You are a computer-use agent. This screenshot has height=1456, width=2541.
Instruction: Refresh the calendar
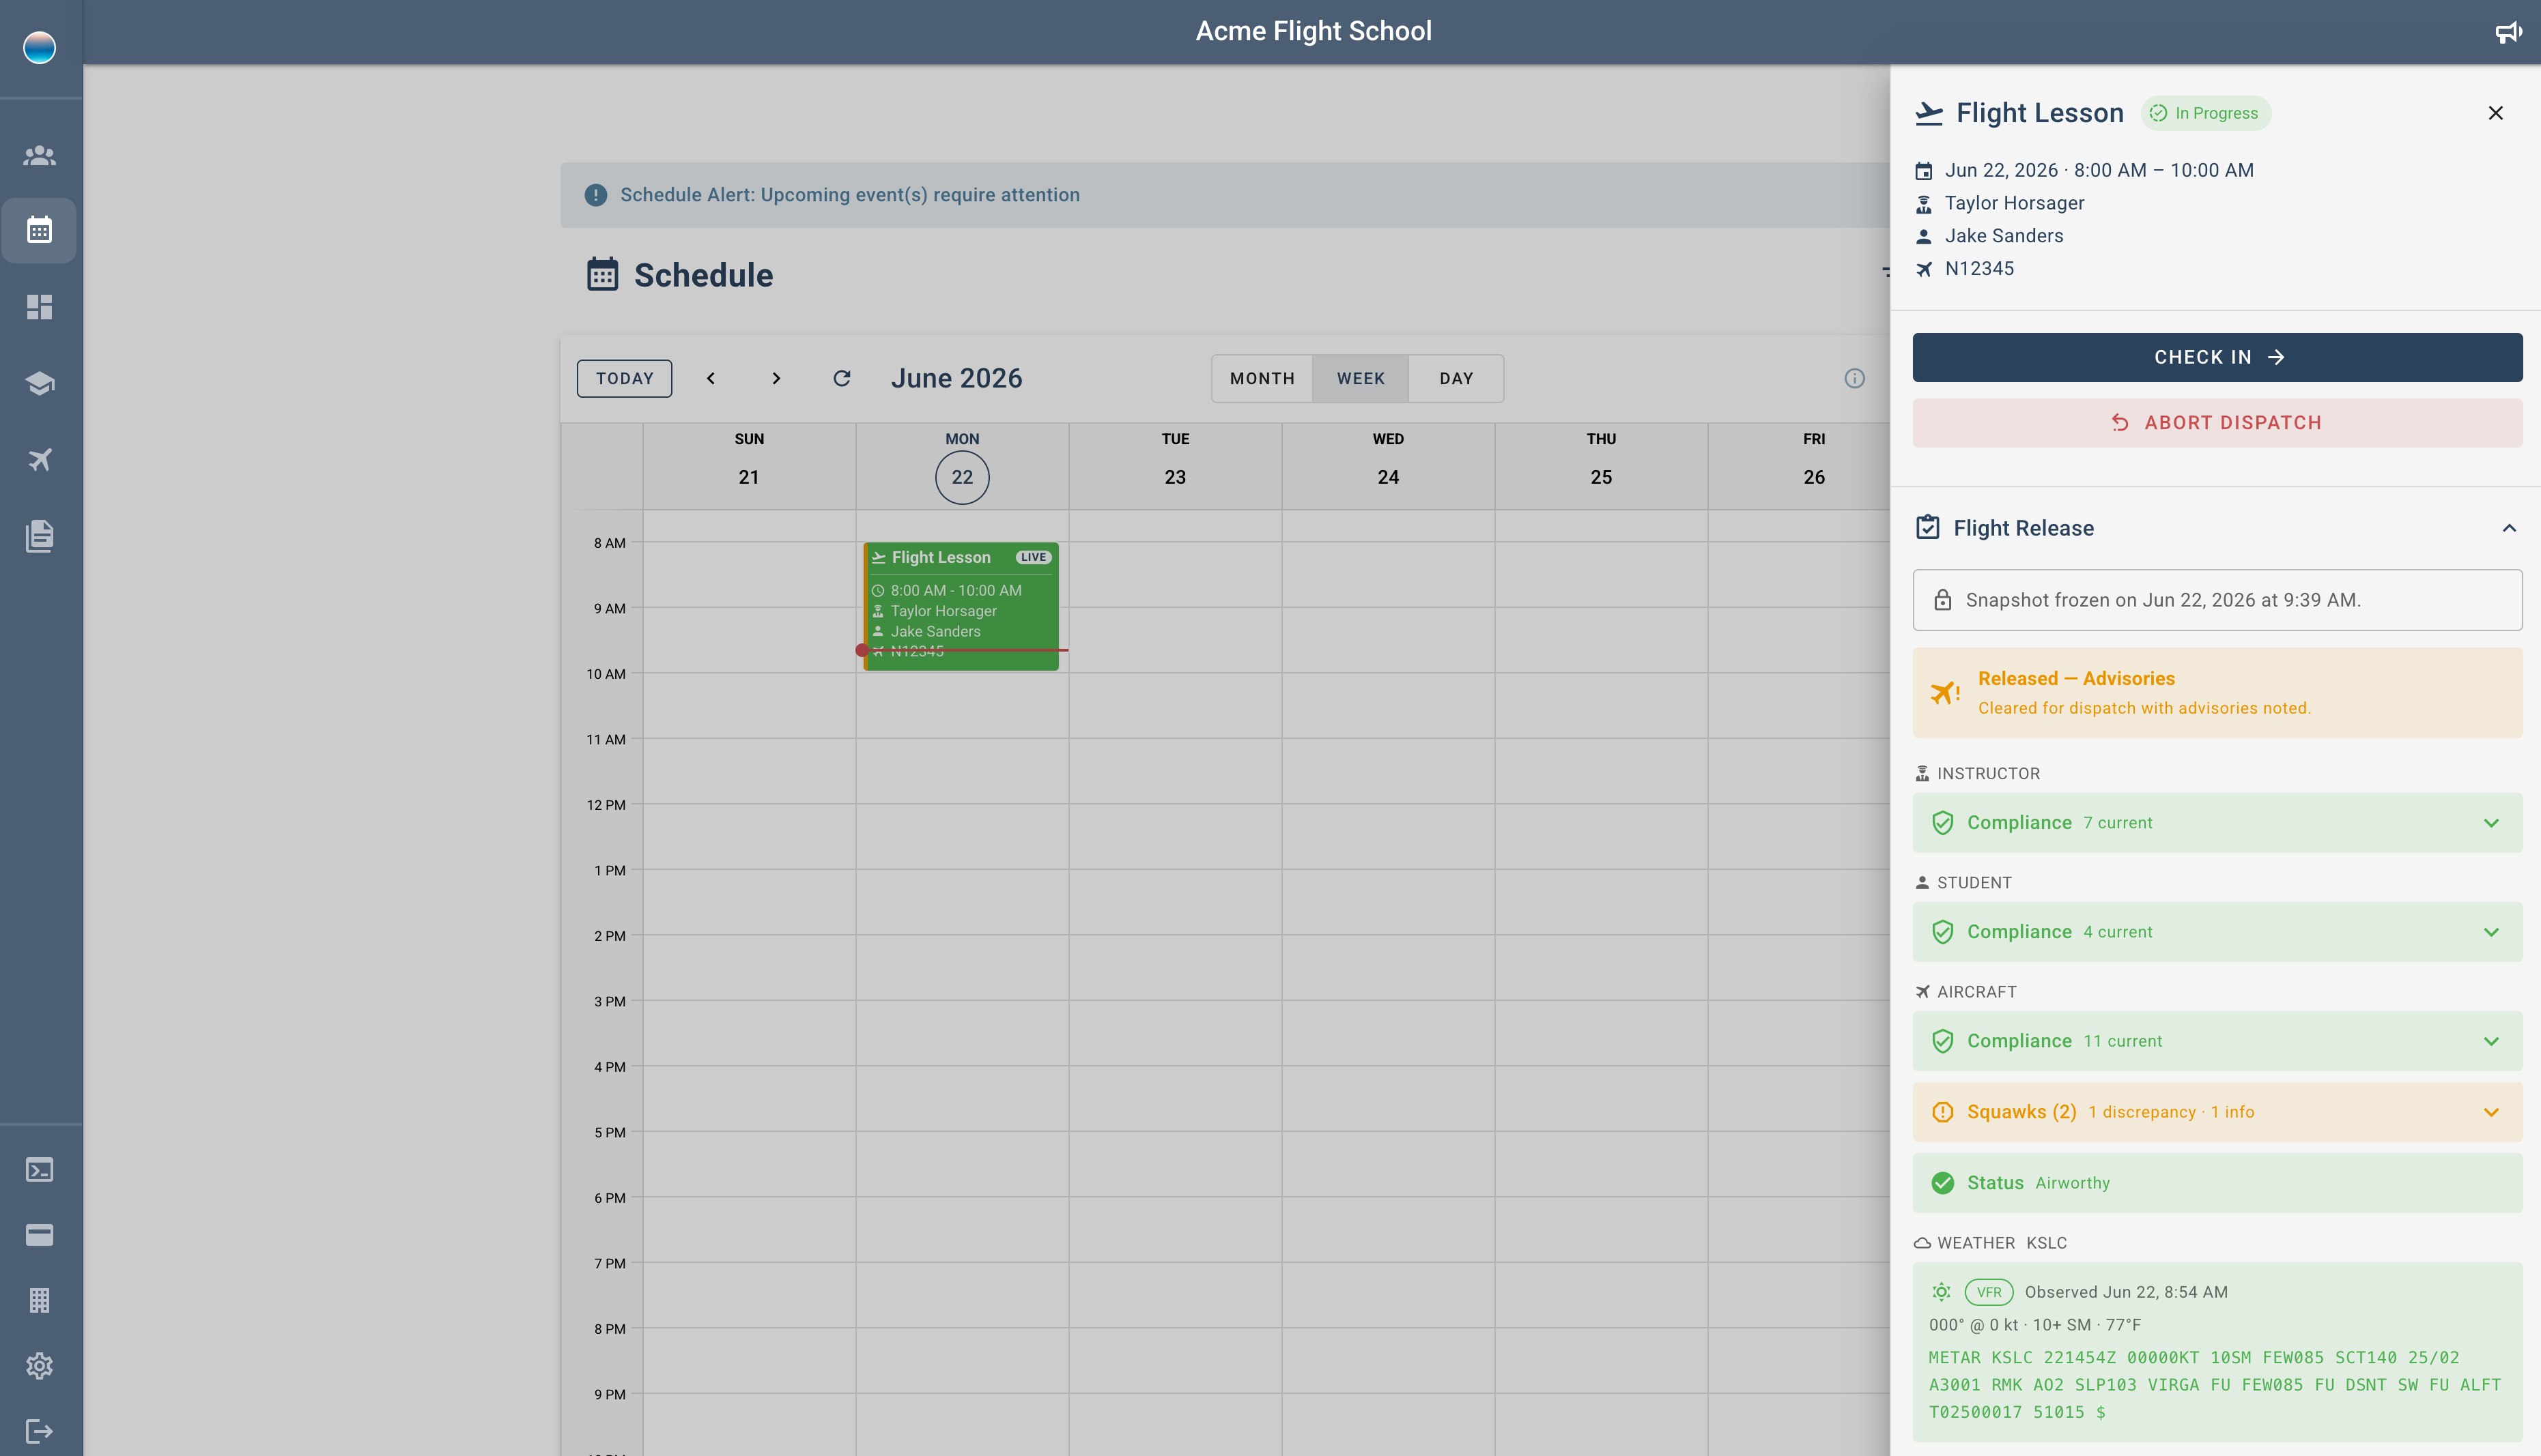pos(841,378)
